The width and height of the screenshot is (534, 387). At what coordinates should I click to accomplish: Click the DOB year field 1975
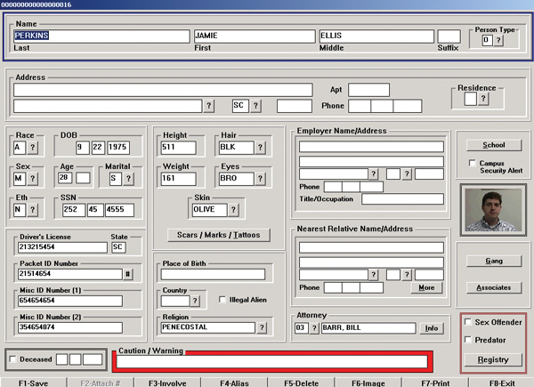pyautogui.click(x=118, y=148)
